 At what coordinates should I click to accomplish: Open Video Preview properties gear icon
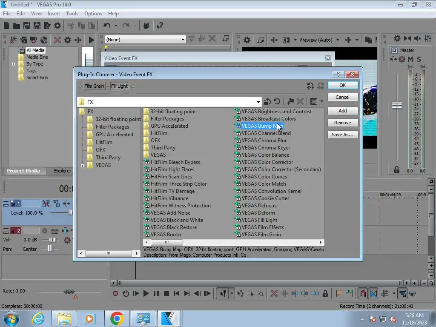pyautogui.click(x=247, y=40)
